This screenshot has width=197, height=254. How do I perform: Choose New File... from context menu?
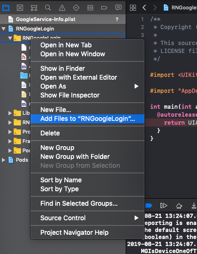88,110
